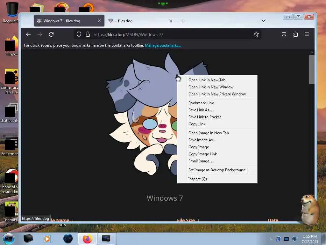Image resolution: width=326 pixels, height=245 pixels.
Task: Reload the page with the refresh icon
Action: (x=51, y=34)
